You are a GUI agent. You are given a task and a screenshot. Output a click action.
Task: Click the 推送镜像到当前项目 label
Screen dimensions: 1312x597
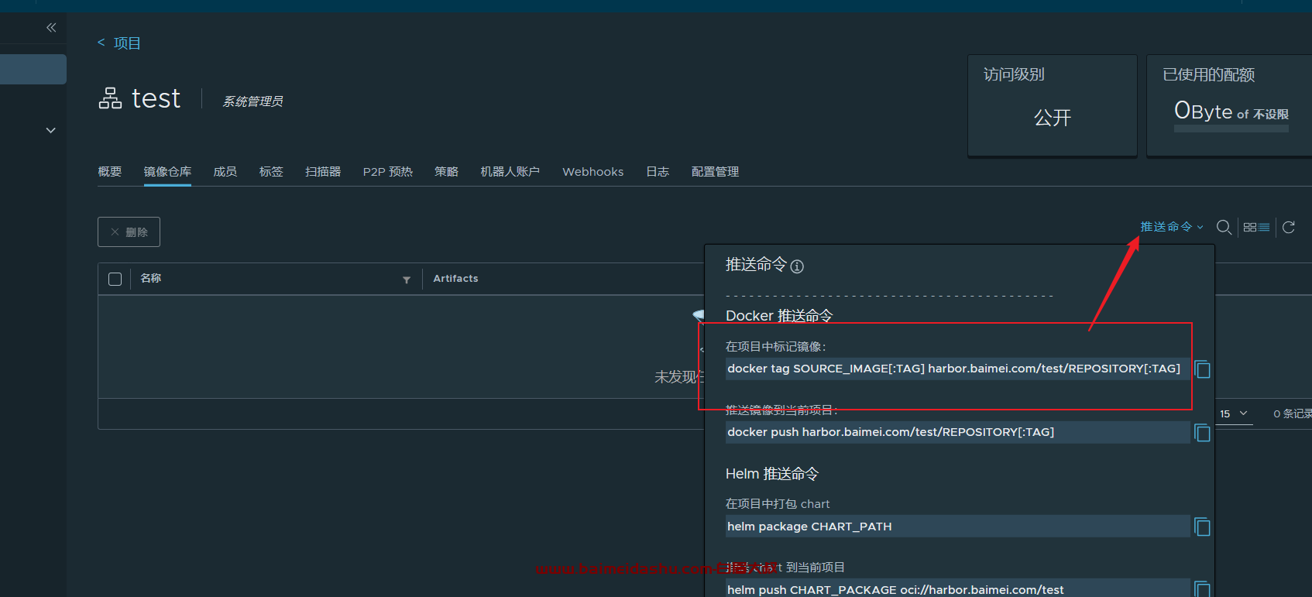[x=781, y=410]
